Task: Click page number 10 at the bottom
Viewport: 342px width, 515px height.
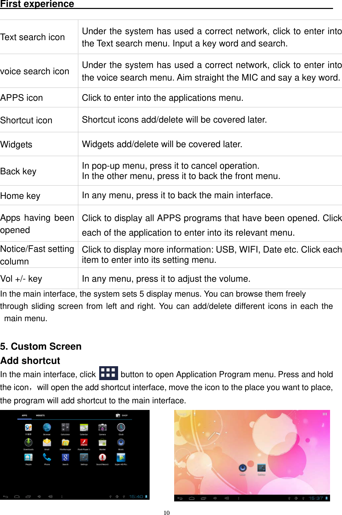Action: tap(167, 513)
